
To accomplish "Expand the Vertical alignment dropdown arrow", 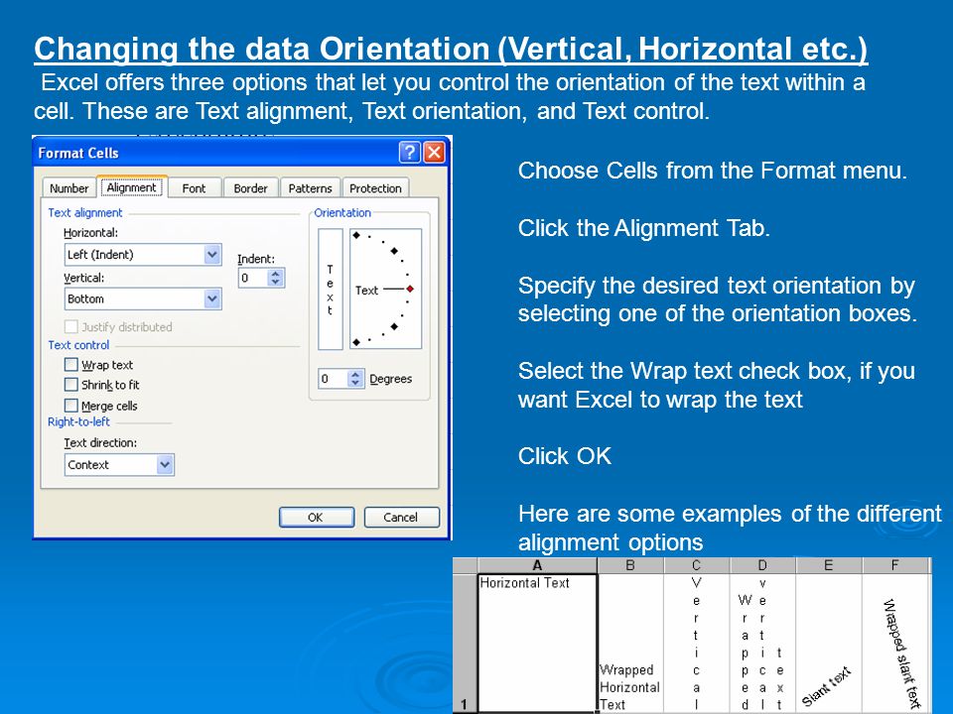I will pos(212,298).
